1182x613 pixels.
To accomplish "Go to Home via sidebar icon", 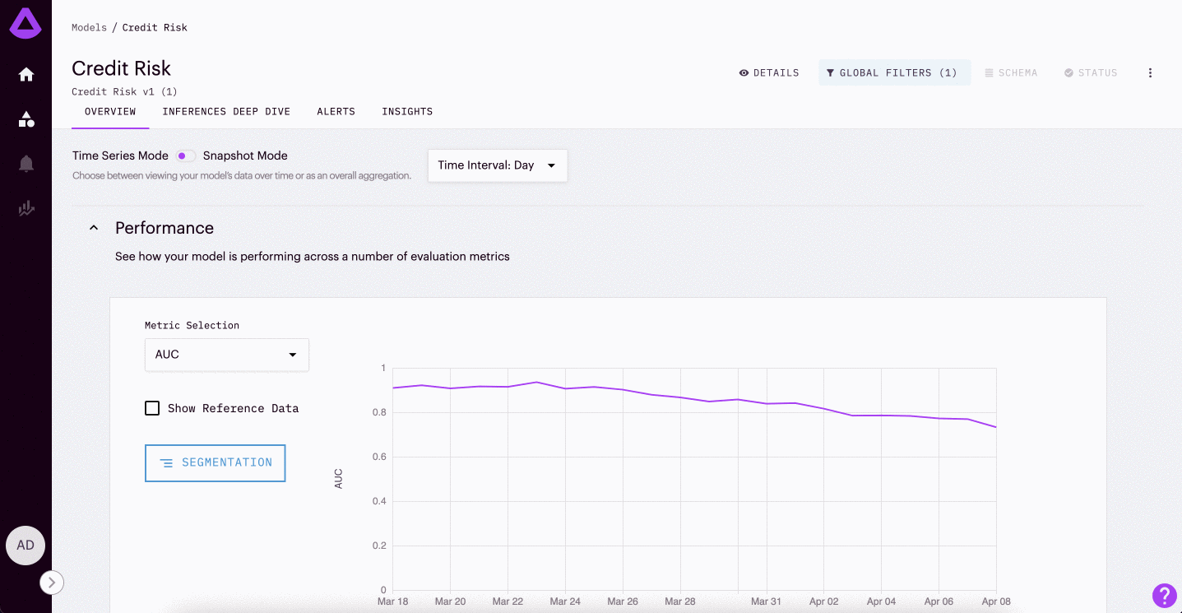I will point(26,75).
